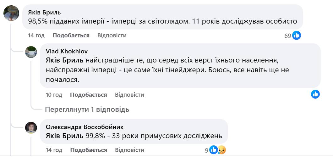The width and height of the screenshot is (333, 157).
Task: Like Яків Бриль's comment via Подобається
Action: click(x=71, y=35)
